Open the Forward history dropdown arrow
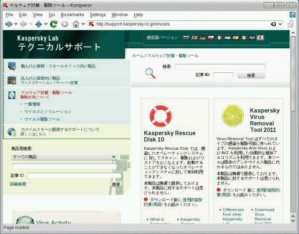Image resolution: width=299 pixels, height=234 pixels. [x=31, y=24]
